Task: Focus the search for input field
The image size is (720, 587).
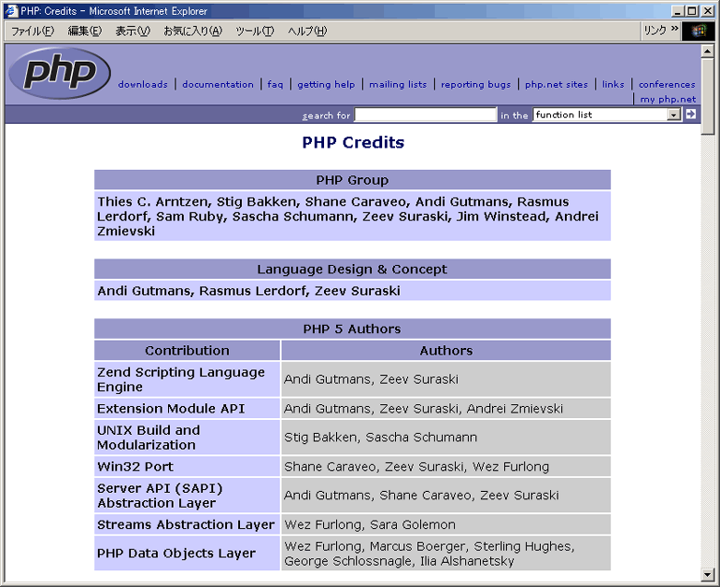Action: (426, 114)
